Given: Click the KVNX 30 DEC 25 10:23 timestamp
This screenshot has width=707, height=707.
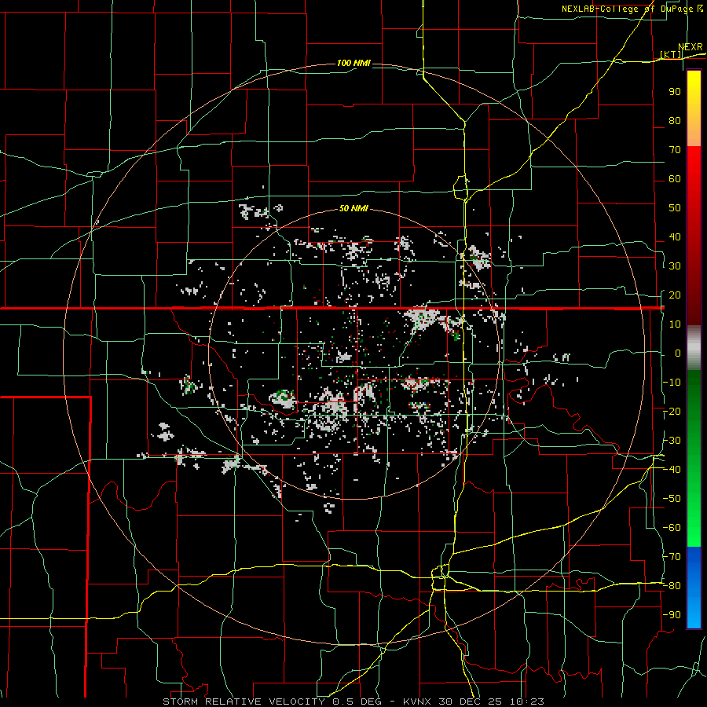Looking at the screenshot, I should pyautogui.click(x=473, y=702).
